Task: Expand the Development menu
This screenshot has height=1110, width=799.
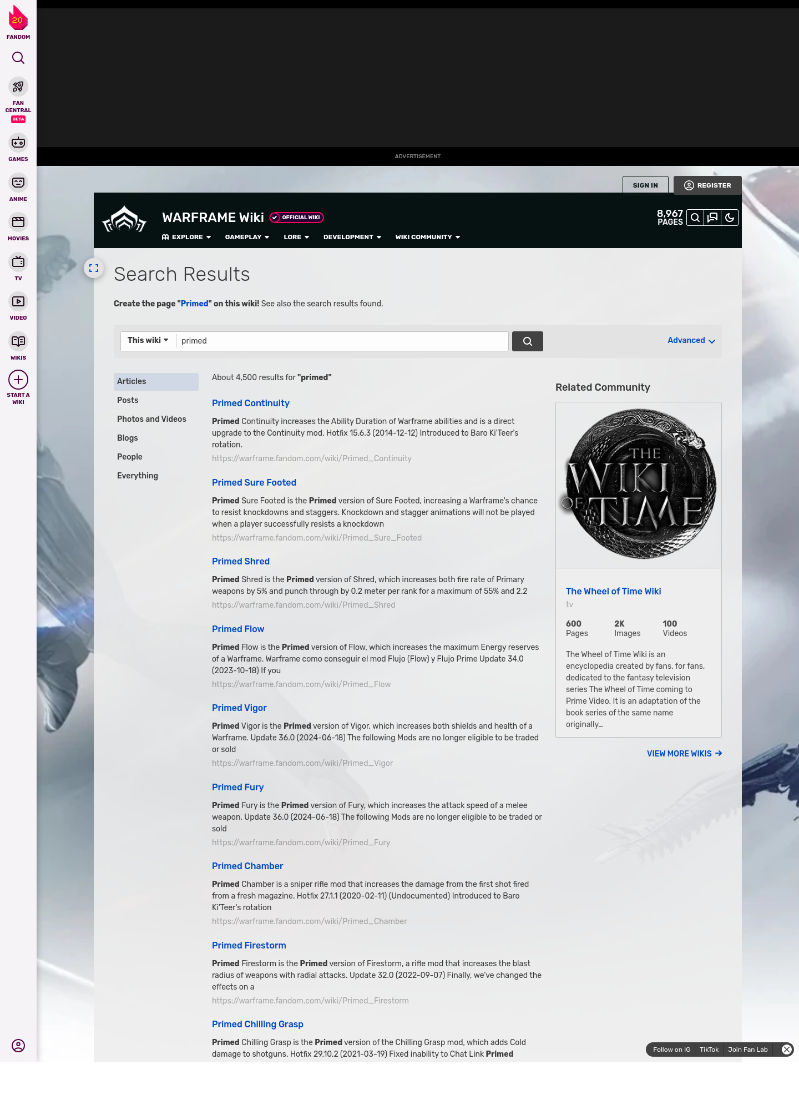Action: coord(352,237)
